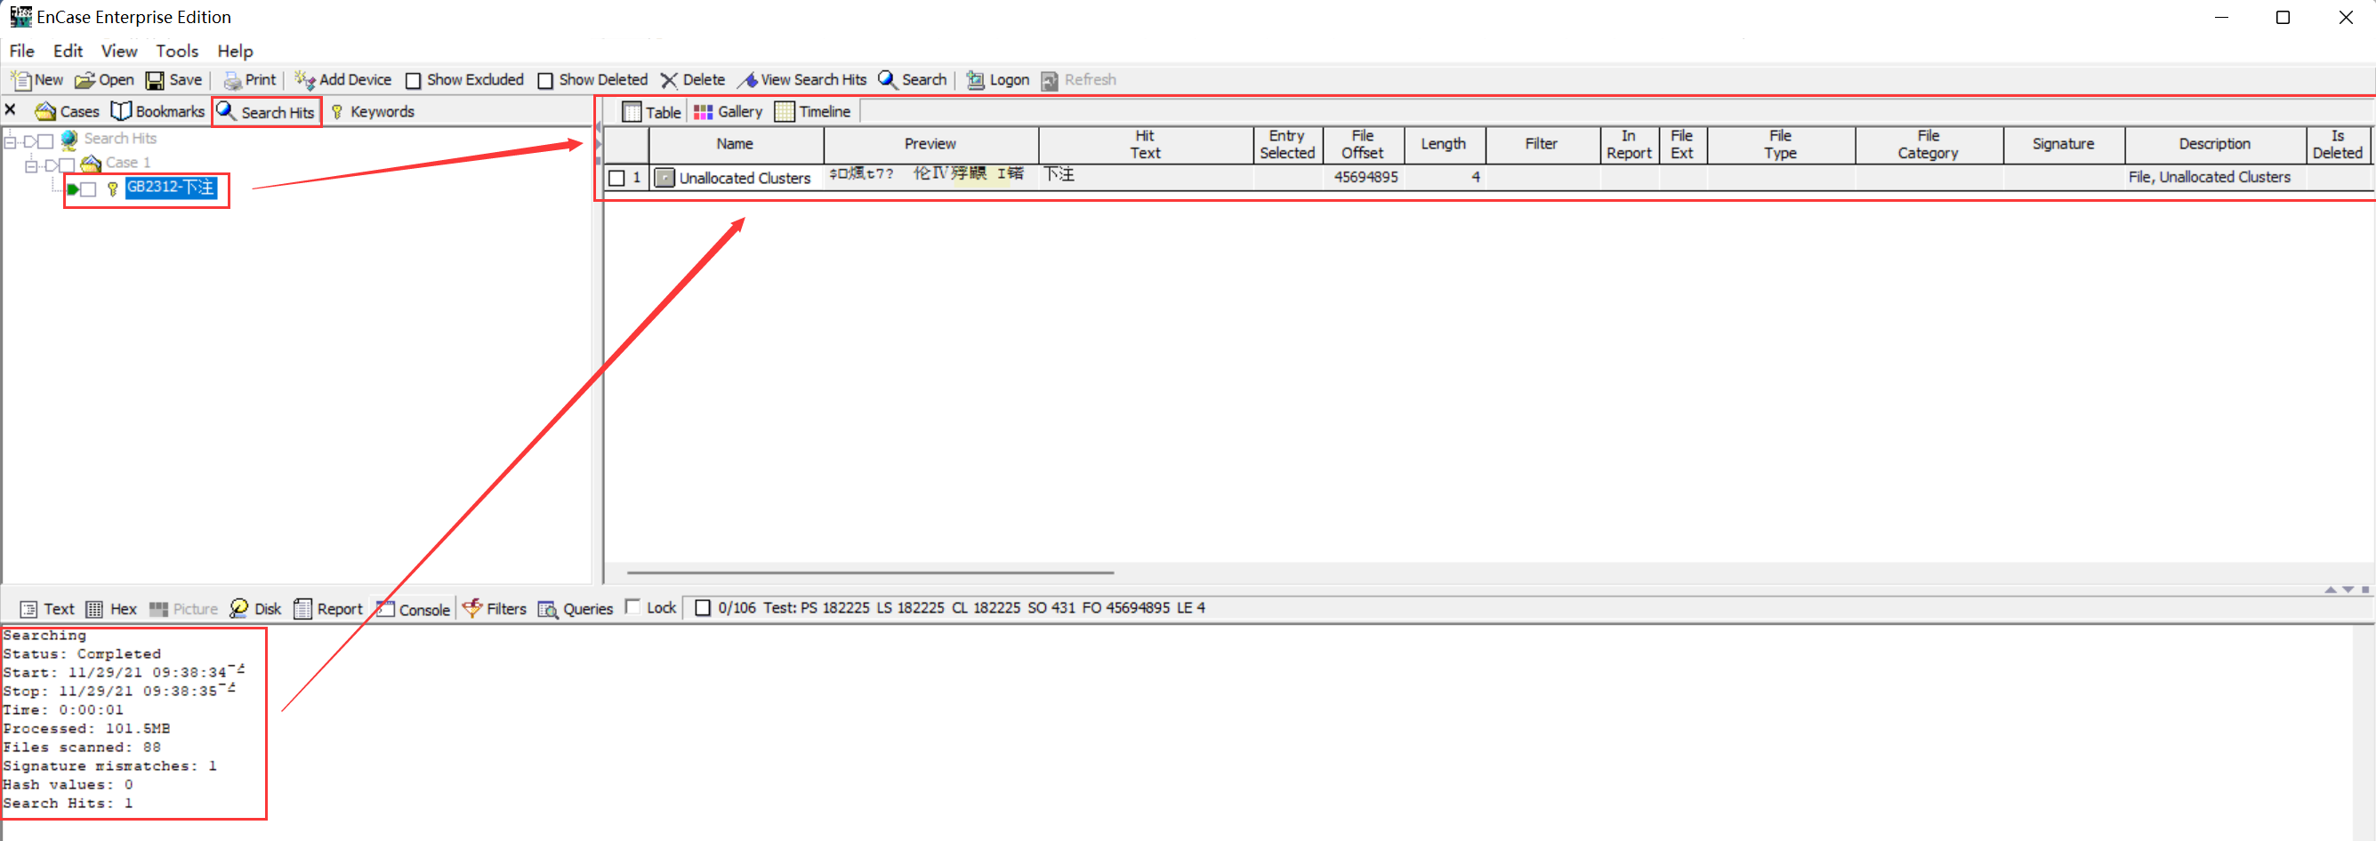Click the 45694895 file offset cell
Viewport: 2376px width, 841px height.
(x=1365, y=177)
